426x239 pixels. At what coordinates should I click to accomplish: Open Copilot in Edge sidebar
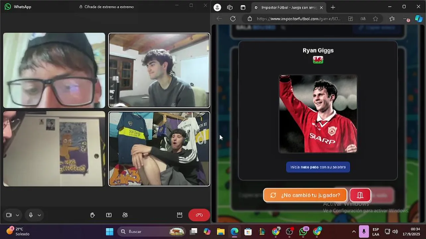(419, 19)
